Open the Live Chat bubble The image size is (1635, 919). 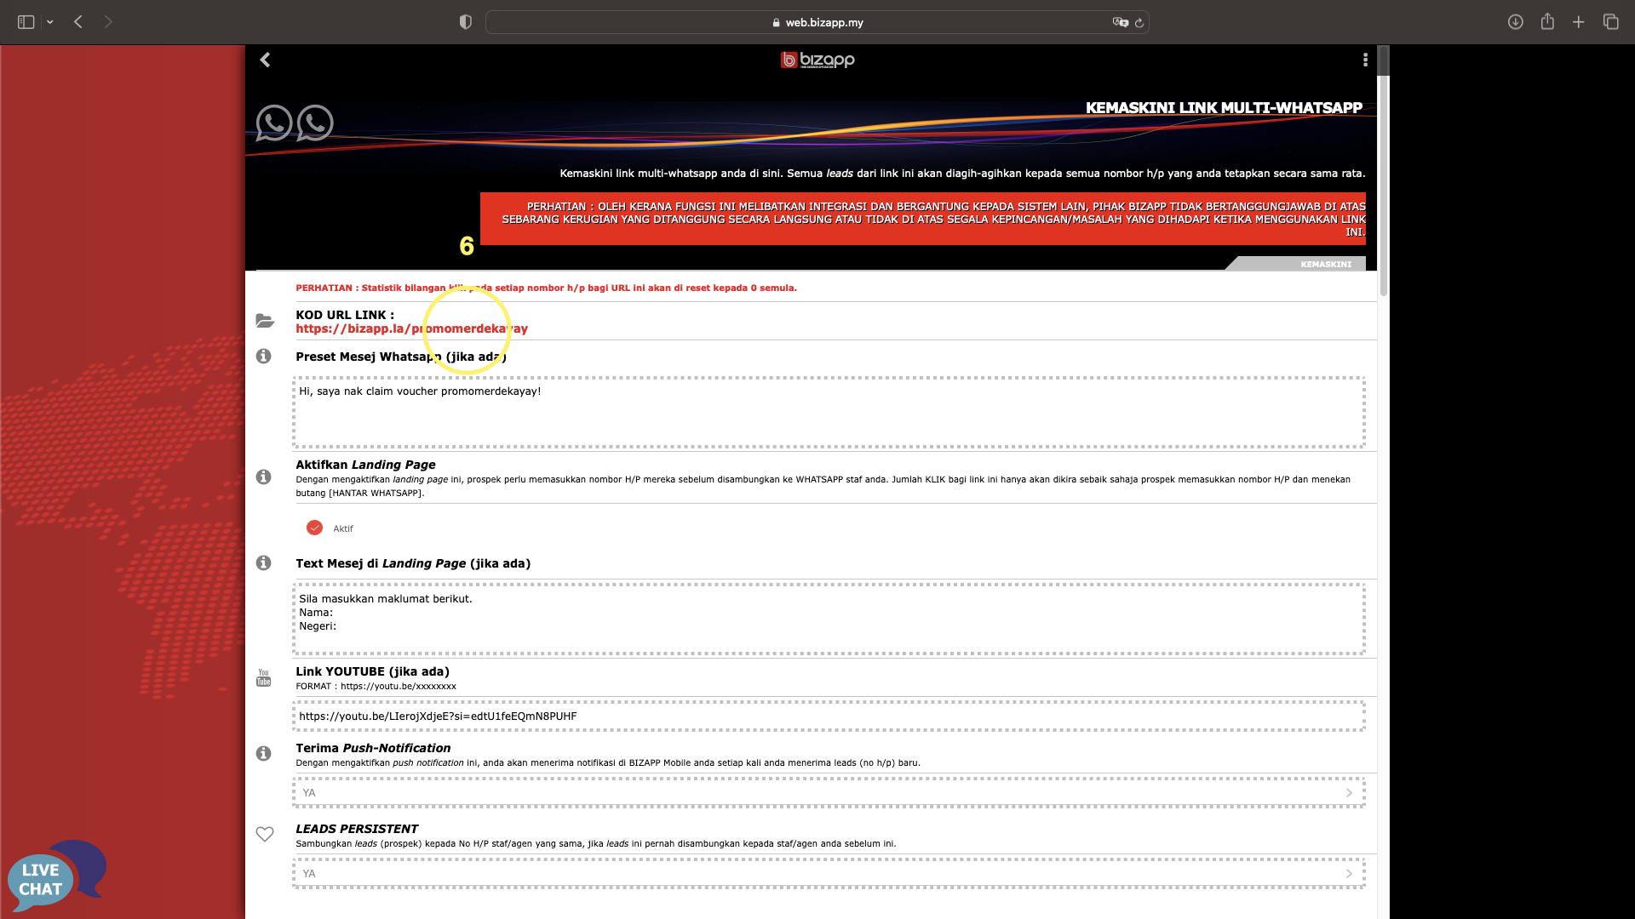point(55,876)
